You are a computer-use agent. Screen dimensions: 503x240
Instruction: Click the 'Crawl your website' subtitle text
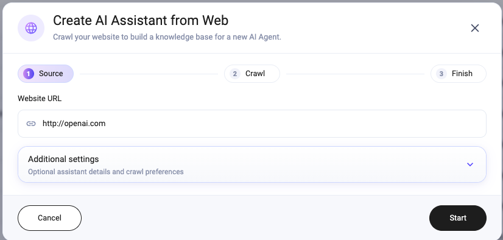(x=167, y=37)
